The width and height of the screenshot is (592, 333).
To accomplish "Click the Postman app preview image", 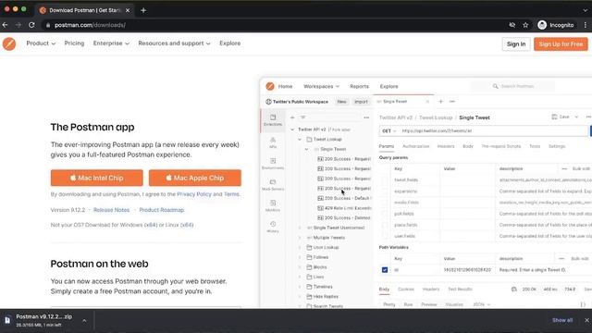I will pyautogui.click(x=425, y=192).
